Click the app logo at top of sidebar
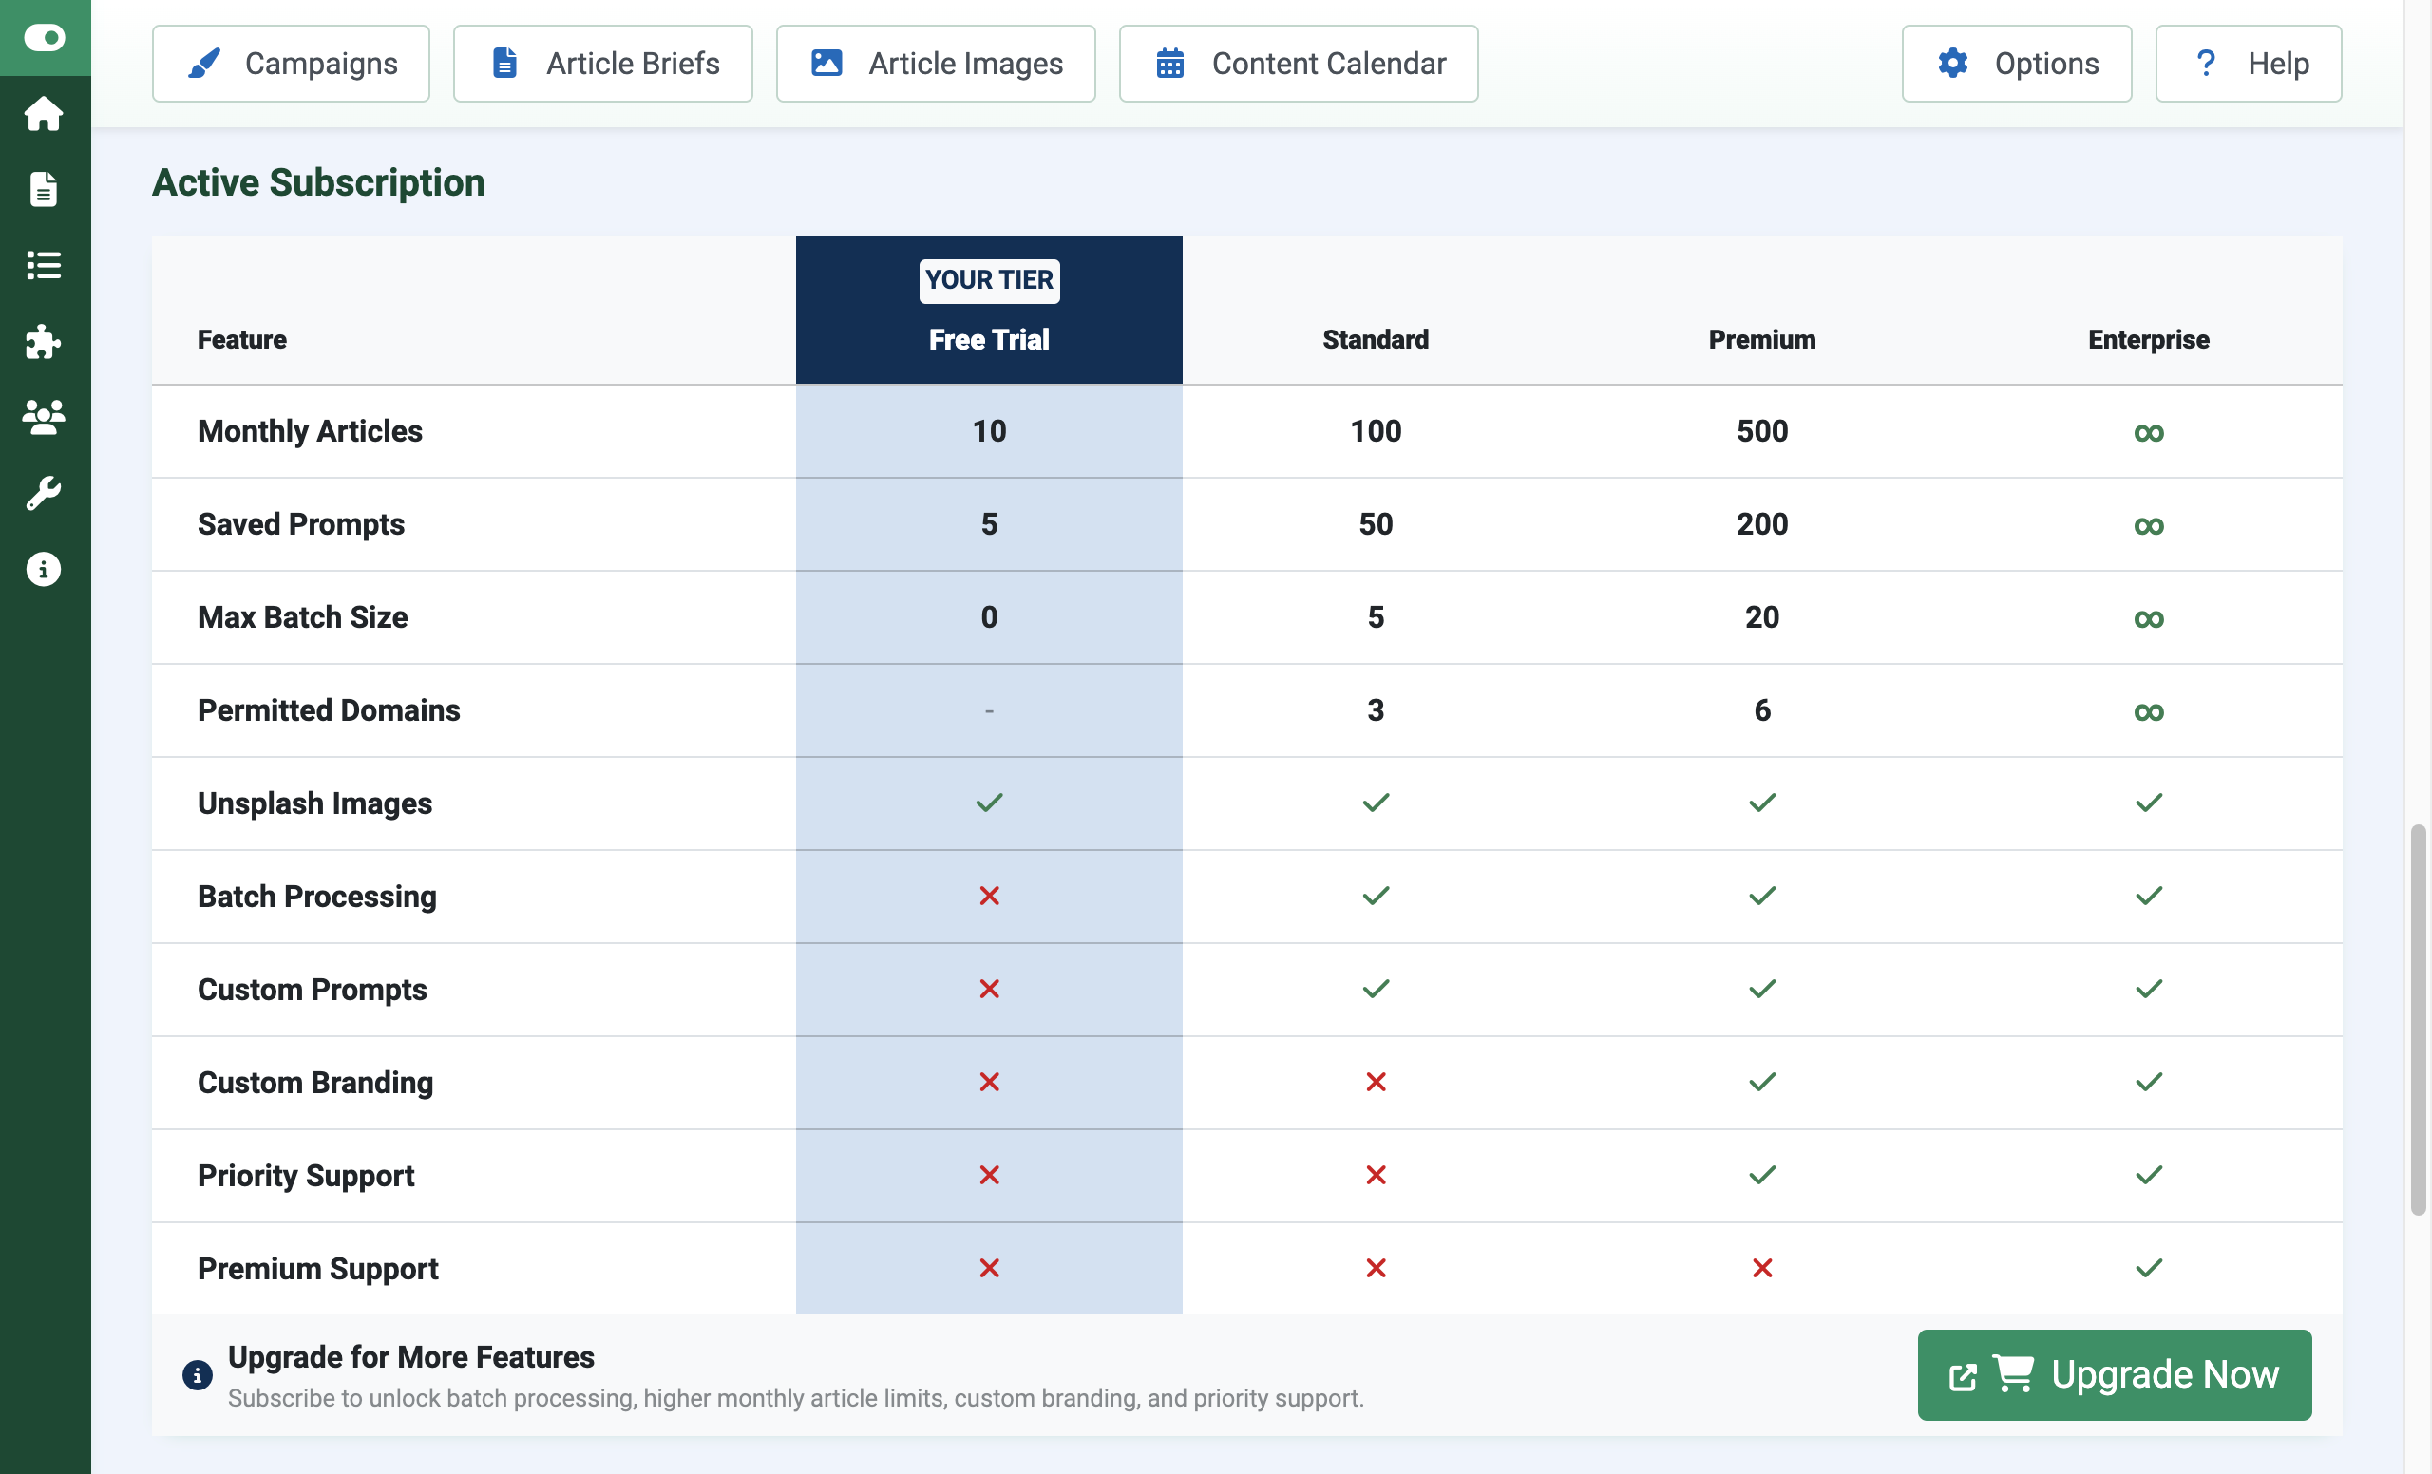The image size is (2432, 1474). pyautogui.click(x=44, y=37)
